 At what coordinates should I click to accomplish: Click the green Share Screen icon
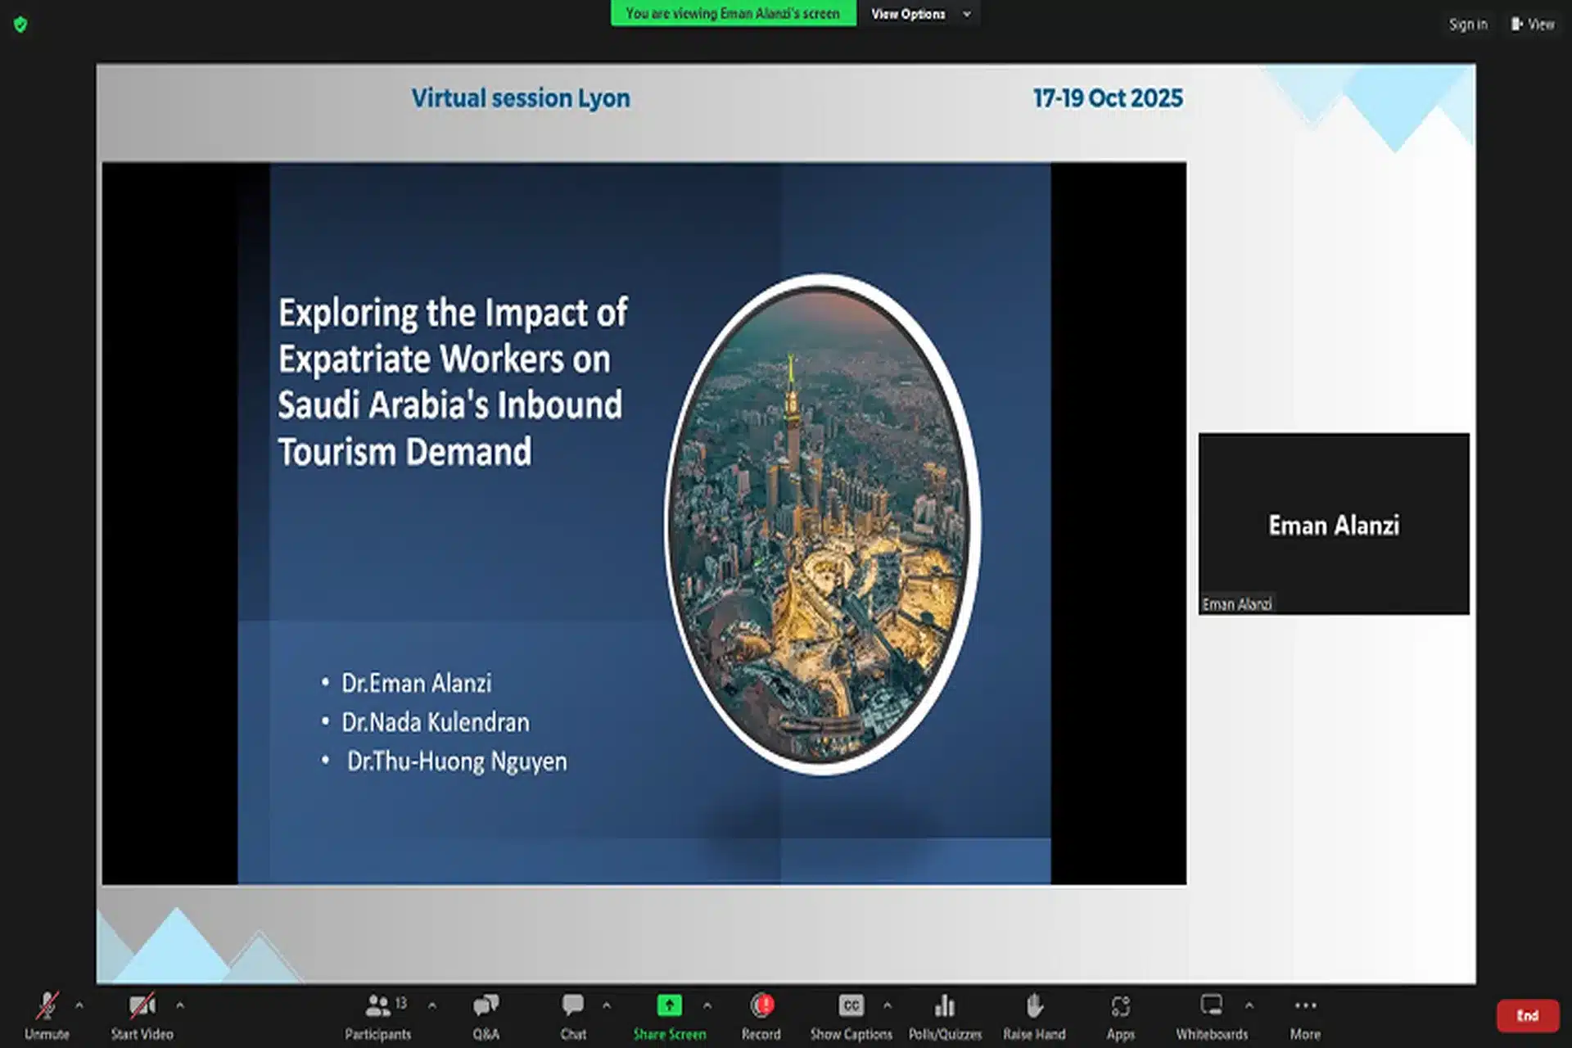[x=669, y=1006]
